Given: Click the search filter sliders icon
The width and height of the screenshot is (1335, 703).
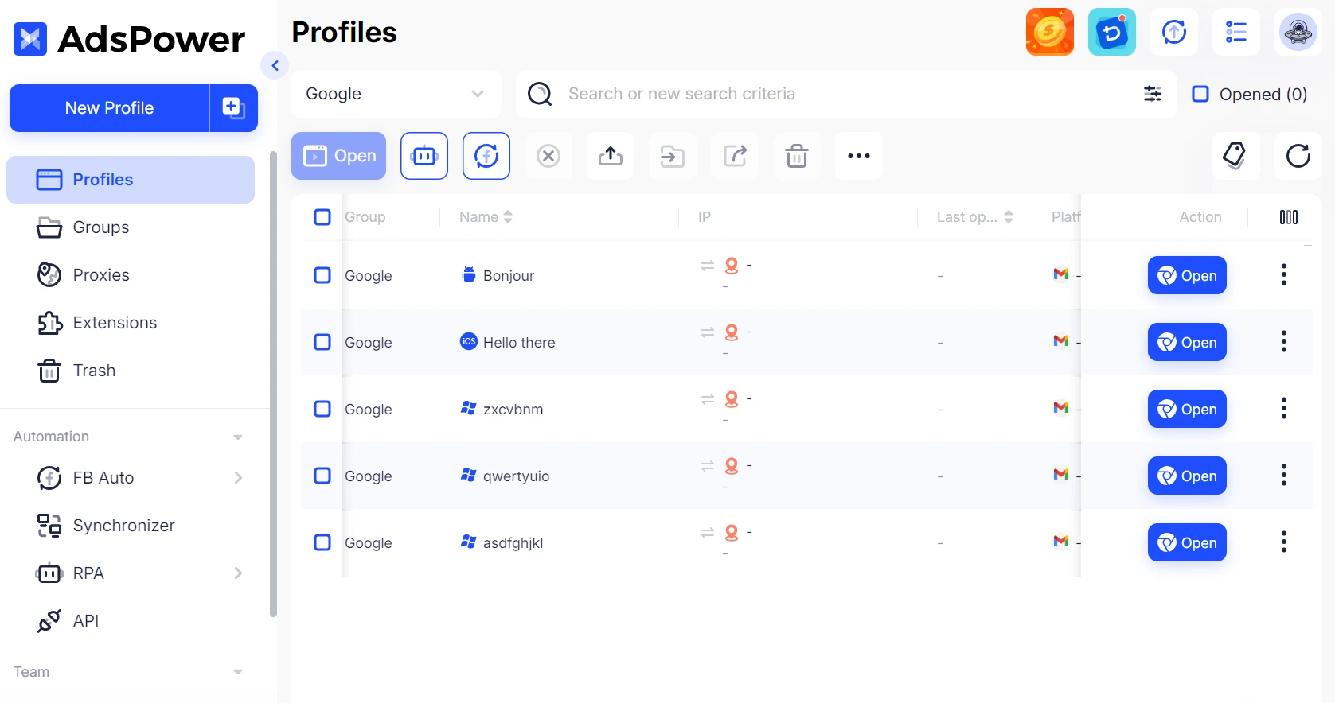Looking at the screenshot, I should [x=1153, y=94].
